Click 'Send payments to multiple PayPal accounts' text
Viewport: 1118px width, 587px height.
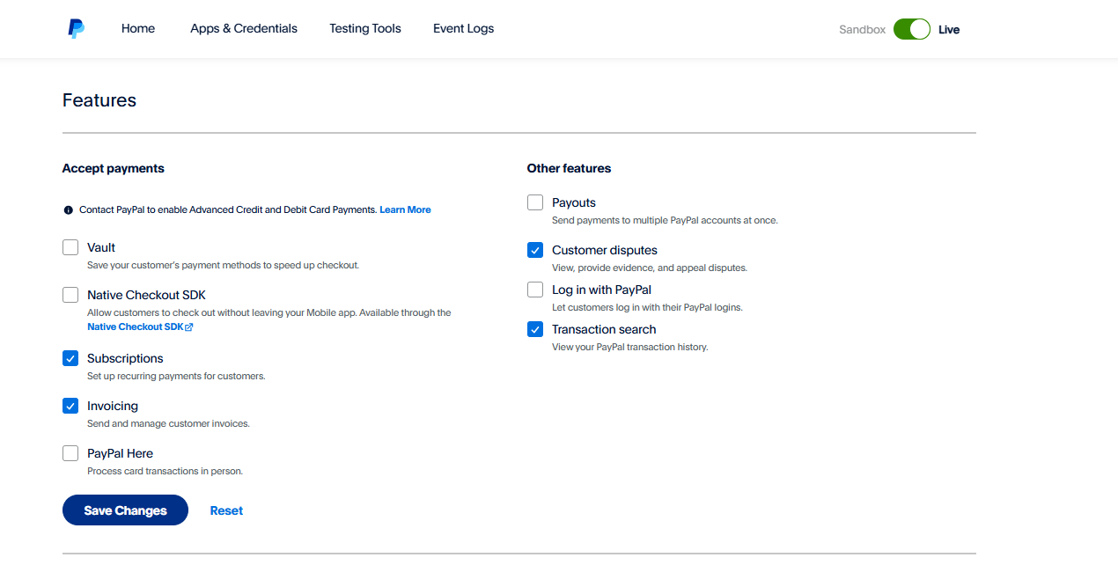point(665,221)
